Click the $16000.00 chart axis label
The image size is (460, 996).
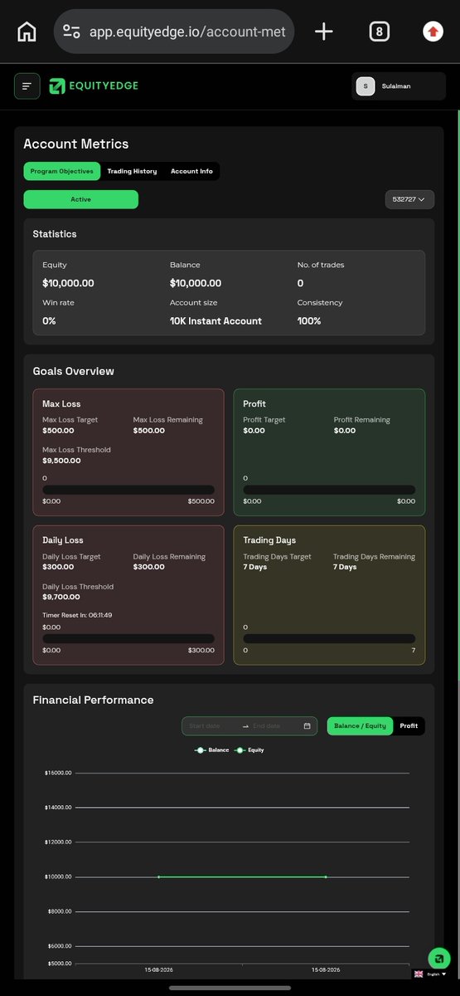pyautogui.click(x=58, y=773)
